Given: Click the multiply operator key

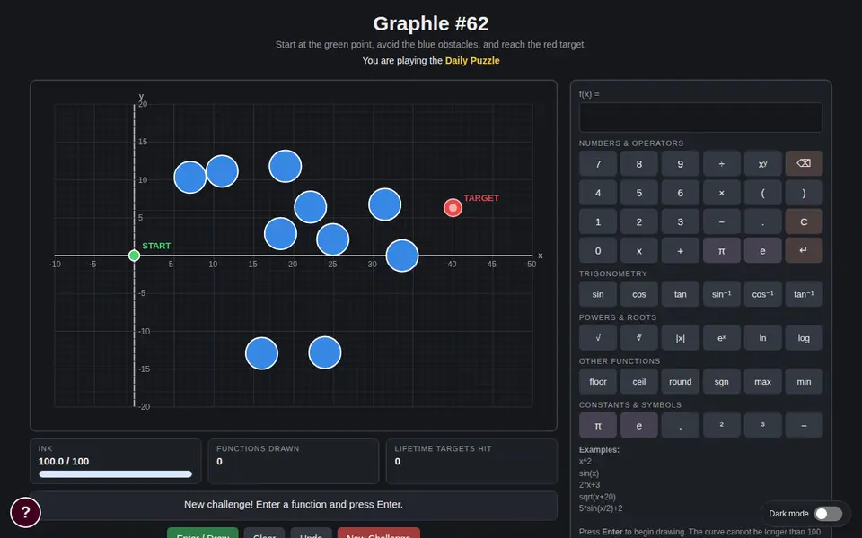Looking at the screenshot, I should tap(721, 193).
